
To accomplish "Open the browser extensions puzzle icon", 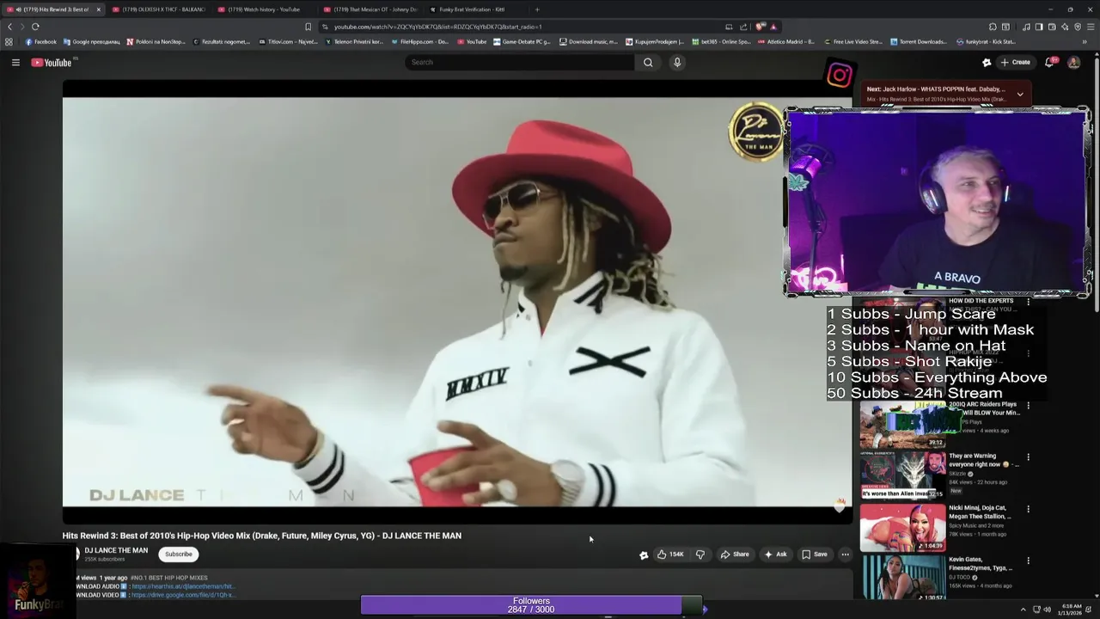I will pyautogui.click(x=993, y=27).
